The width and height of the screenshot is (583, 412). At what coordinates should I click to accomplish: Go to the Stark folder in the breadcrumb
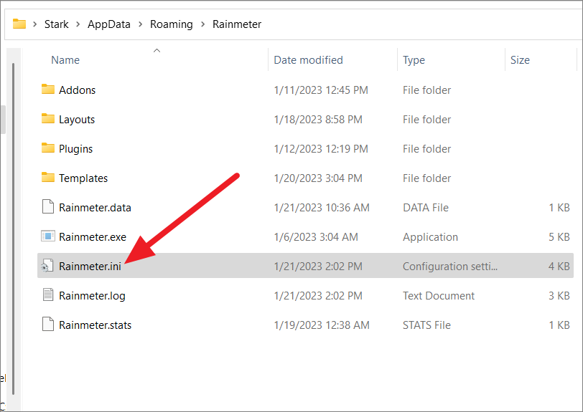coord(57,24)
